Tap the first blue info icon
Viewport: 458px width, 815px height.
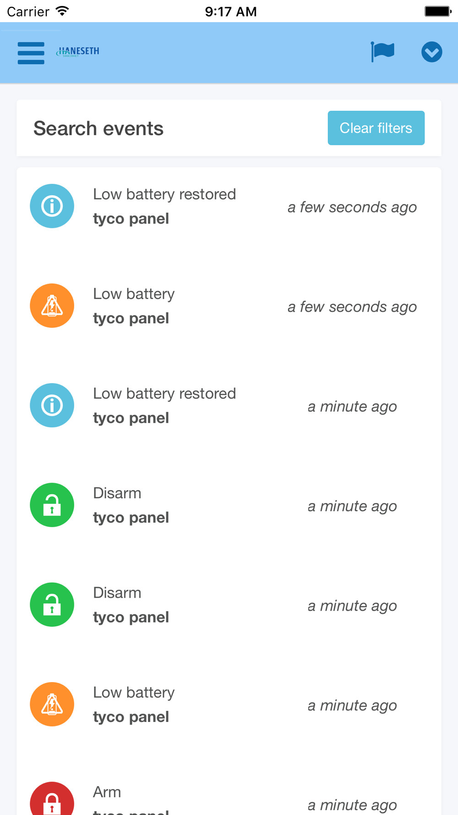52,206
